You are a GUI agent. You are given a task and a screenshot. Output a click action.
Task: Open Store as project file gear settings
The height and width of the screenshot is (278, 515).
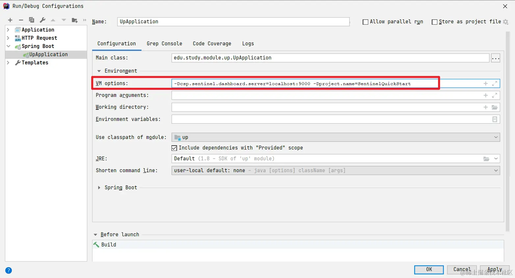506,22
